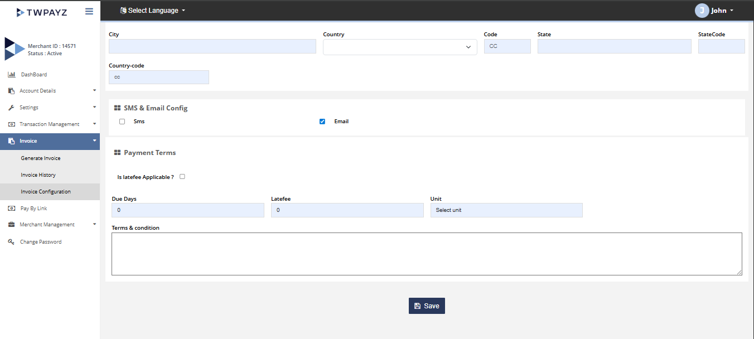Click the Change Password key icon

[x=11, y=242]
